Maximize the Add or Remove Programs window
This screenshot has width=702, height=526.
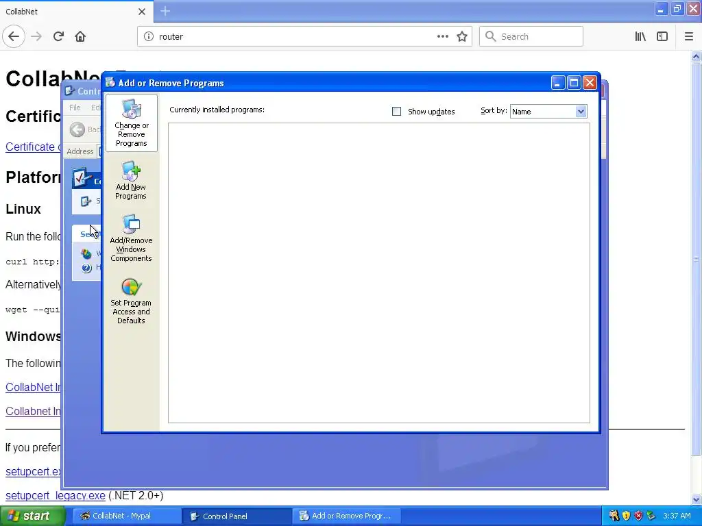(x=574, y=83)
